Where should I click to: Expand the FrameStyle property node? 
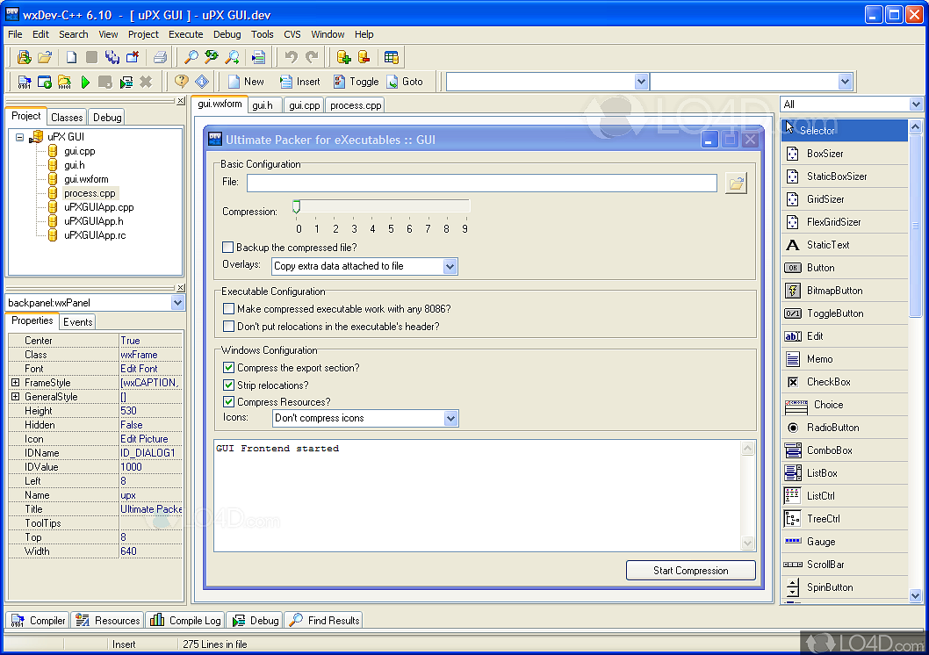click(x=15, y=383)
